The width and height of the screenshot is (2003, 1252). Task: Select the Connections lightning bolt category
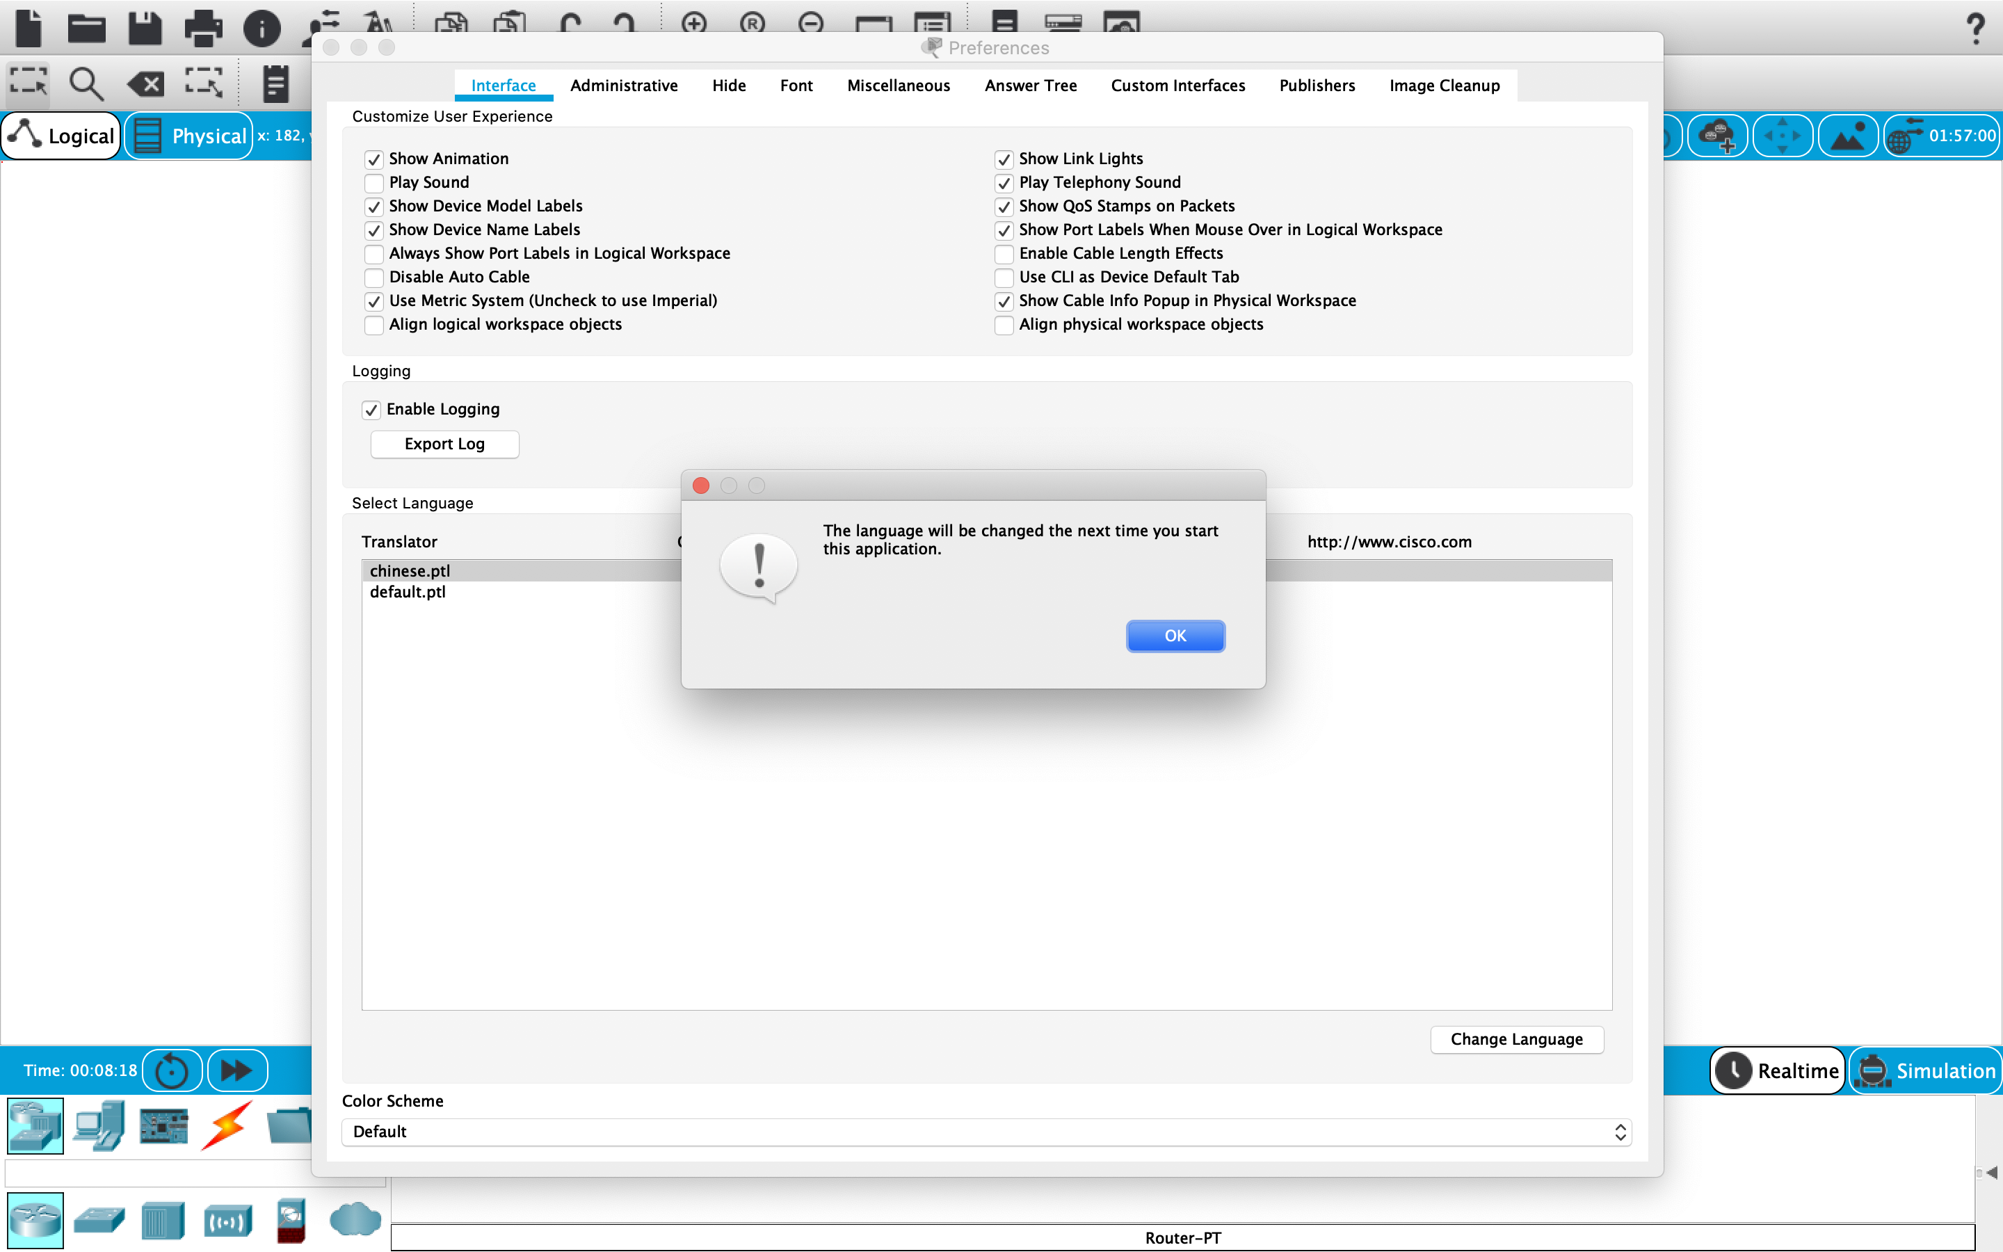pyautogui.click(x=227, y=1125)
